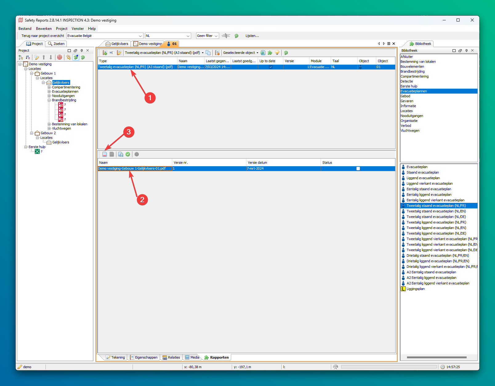This screenshot has height=386, width=495.
Task: Click the Bibliotheek horizontal scrollbar
Action: [437, 357]
